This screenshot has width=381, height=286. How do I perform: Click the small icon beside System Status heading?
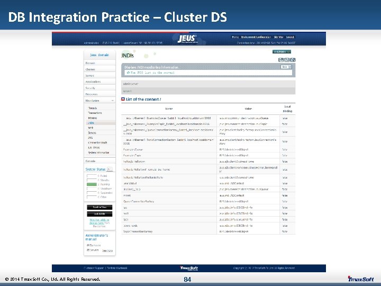(x=110, y=169)
